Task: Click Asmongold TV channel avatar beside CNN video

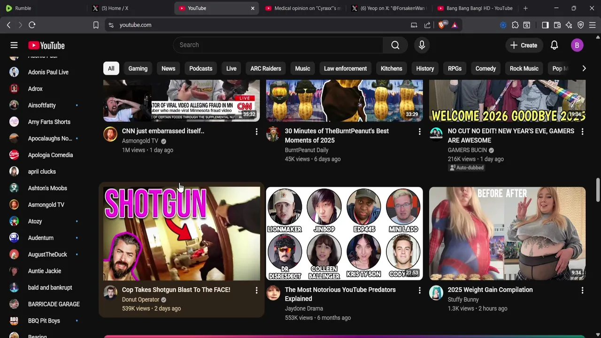Action: pos(110,134)
